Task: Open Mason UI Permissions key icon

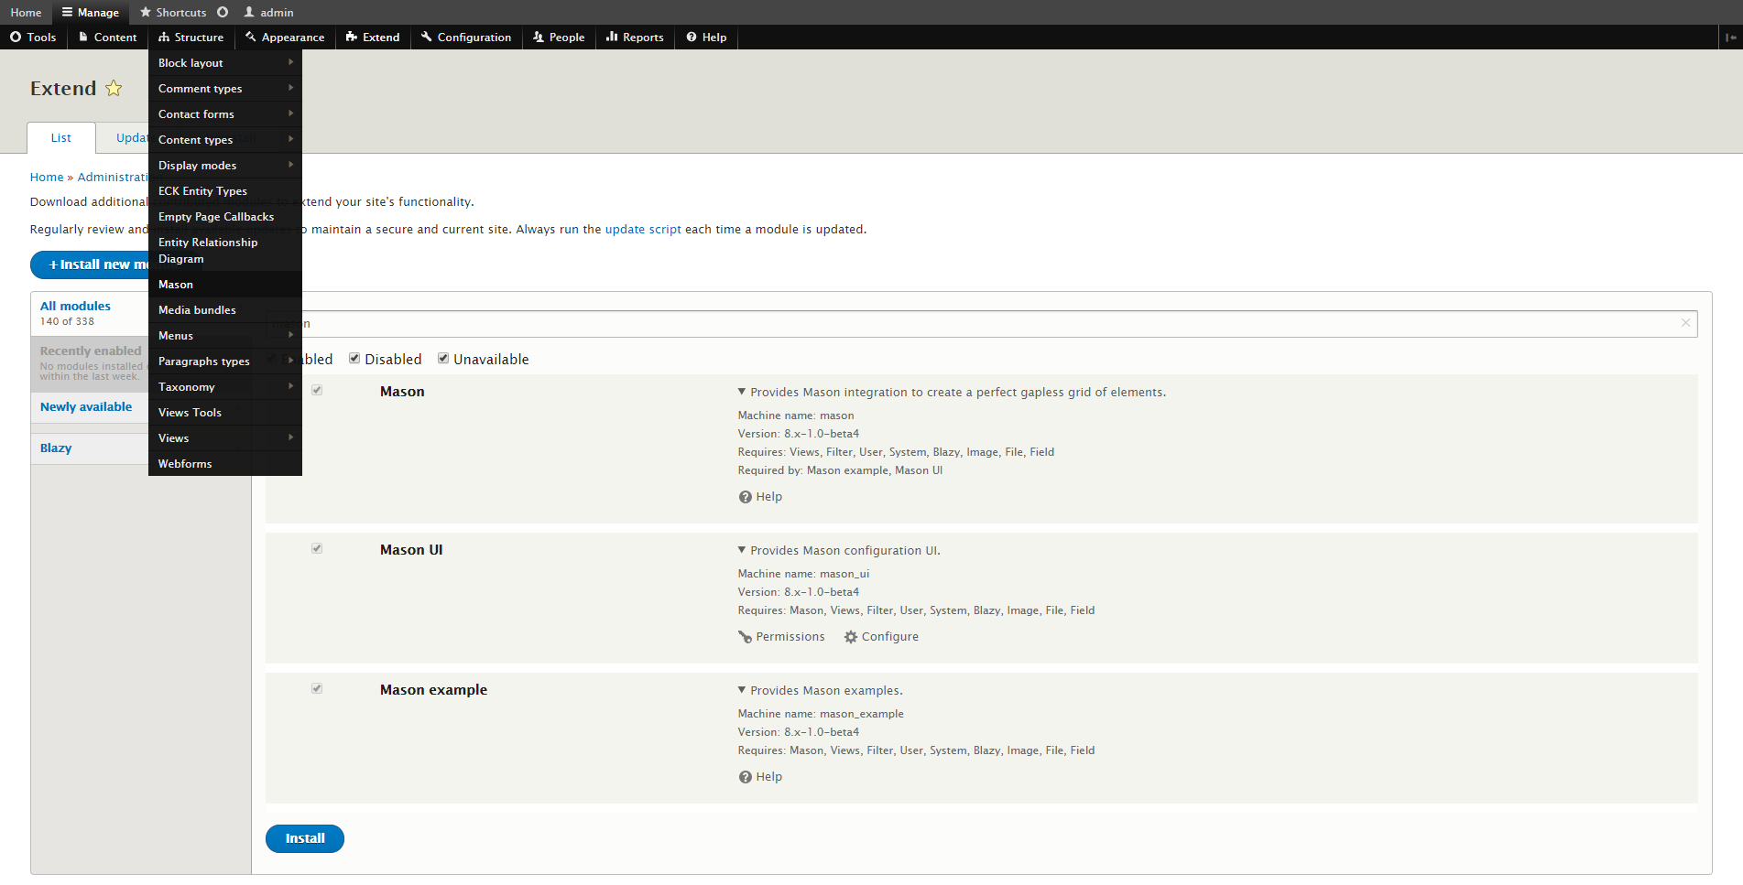Action: (745, 637)
